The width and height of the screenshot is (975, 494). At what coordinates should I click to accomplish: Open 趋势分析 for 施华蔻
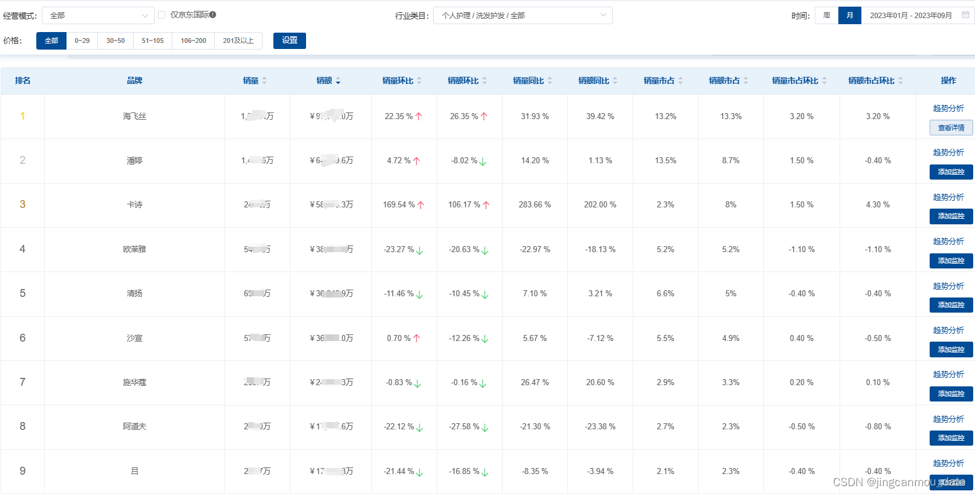point(948,374)
